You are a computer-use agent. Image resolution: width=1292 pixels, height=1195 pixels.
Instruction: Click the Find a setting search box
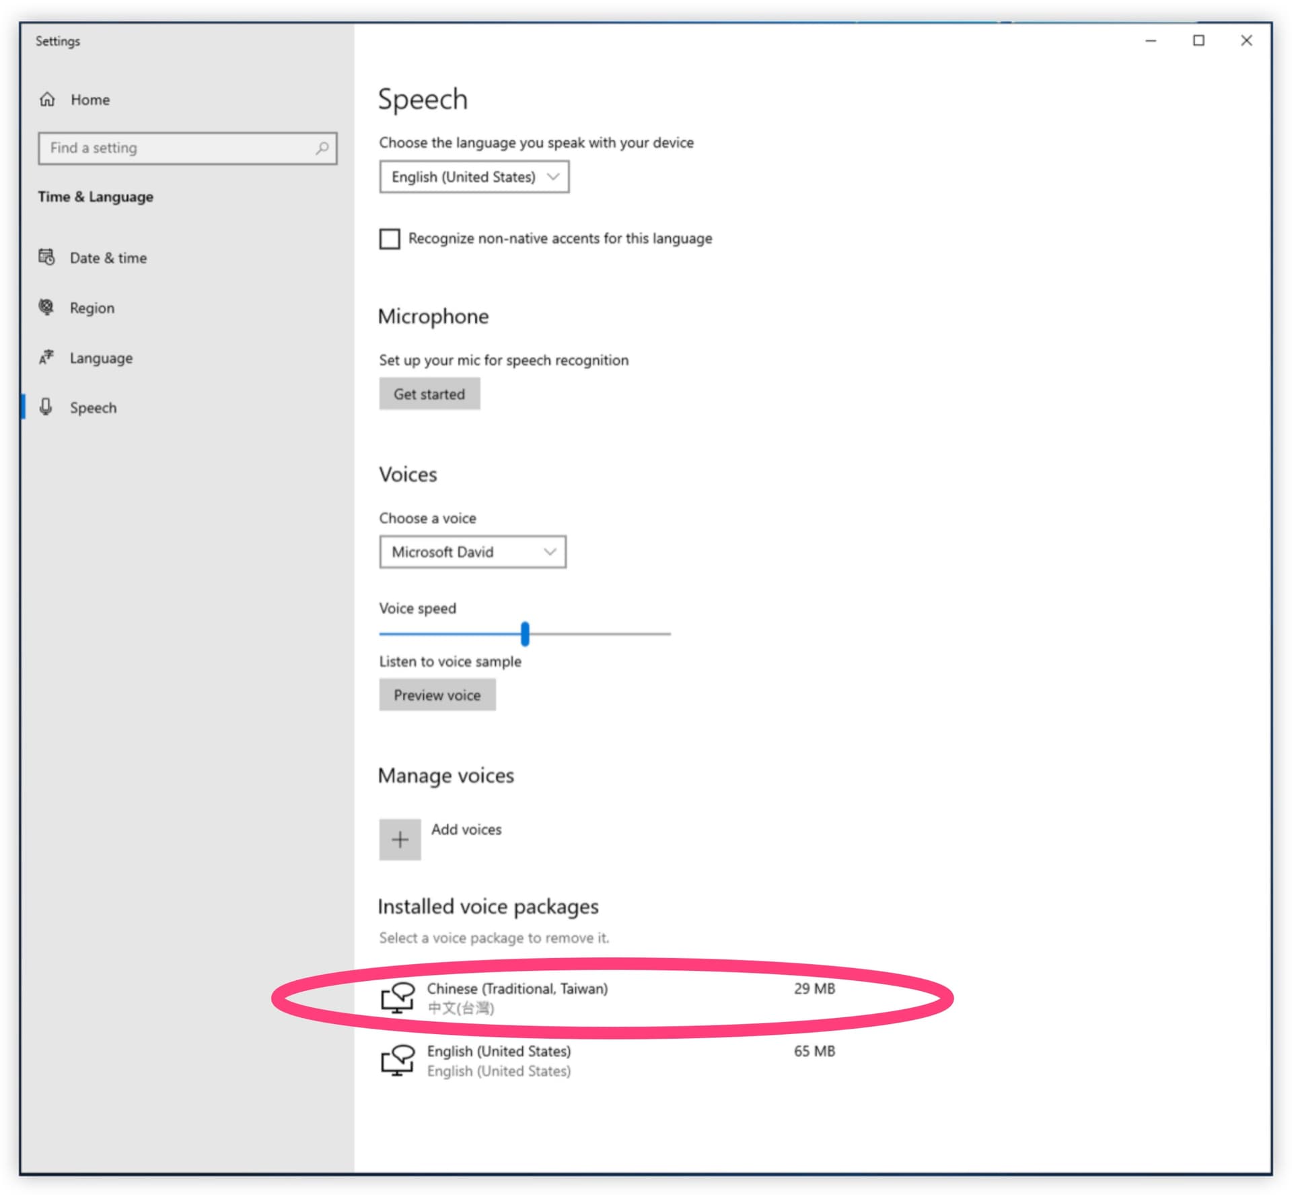178,148
